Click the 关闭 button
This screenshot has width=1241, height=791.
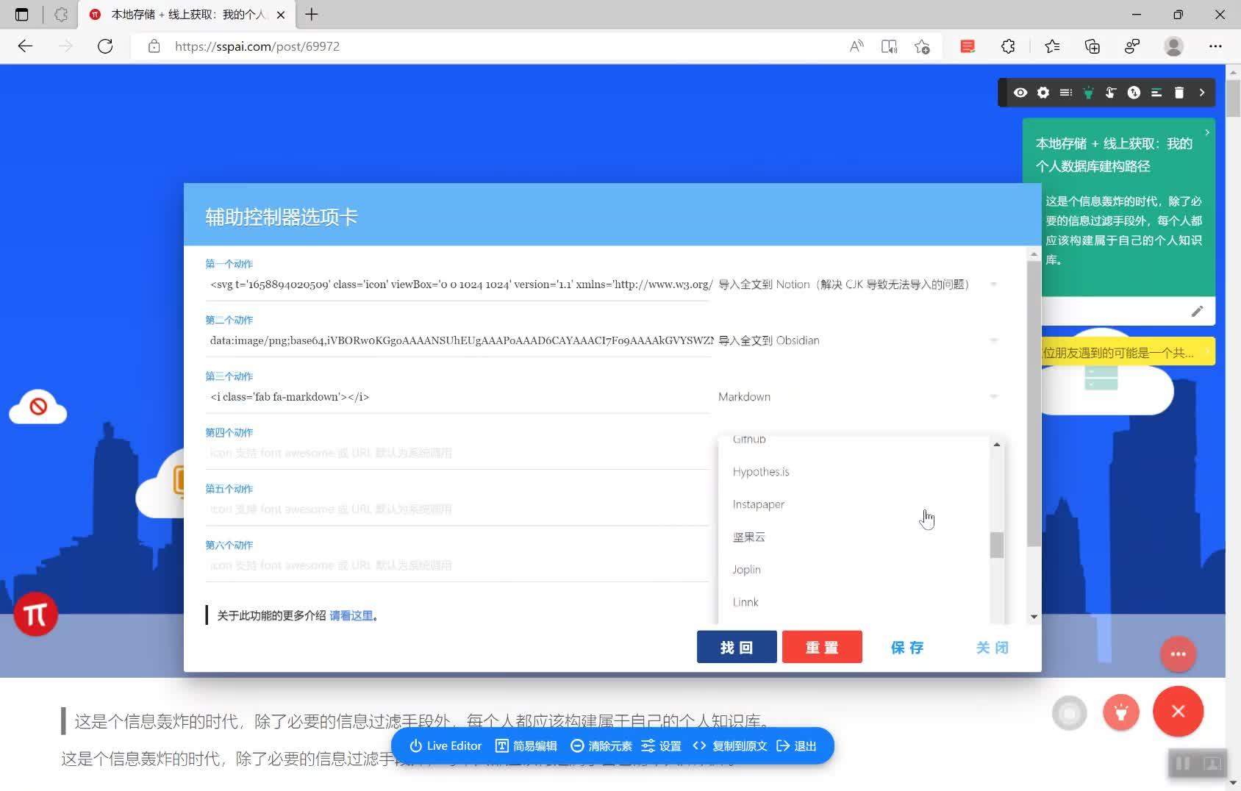[x=993, y=647]
